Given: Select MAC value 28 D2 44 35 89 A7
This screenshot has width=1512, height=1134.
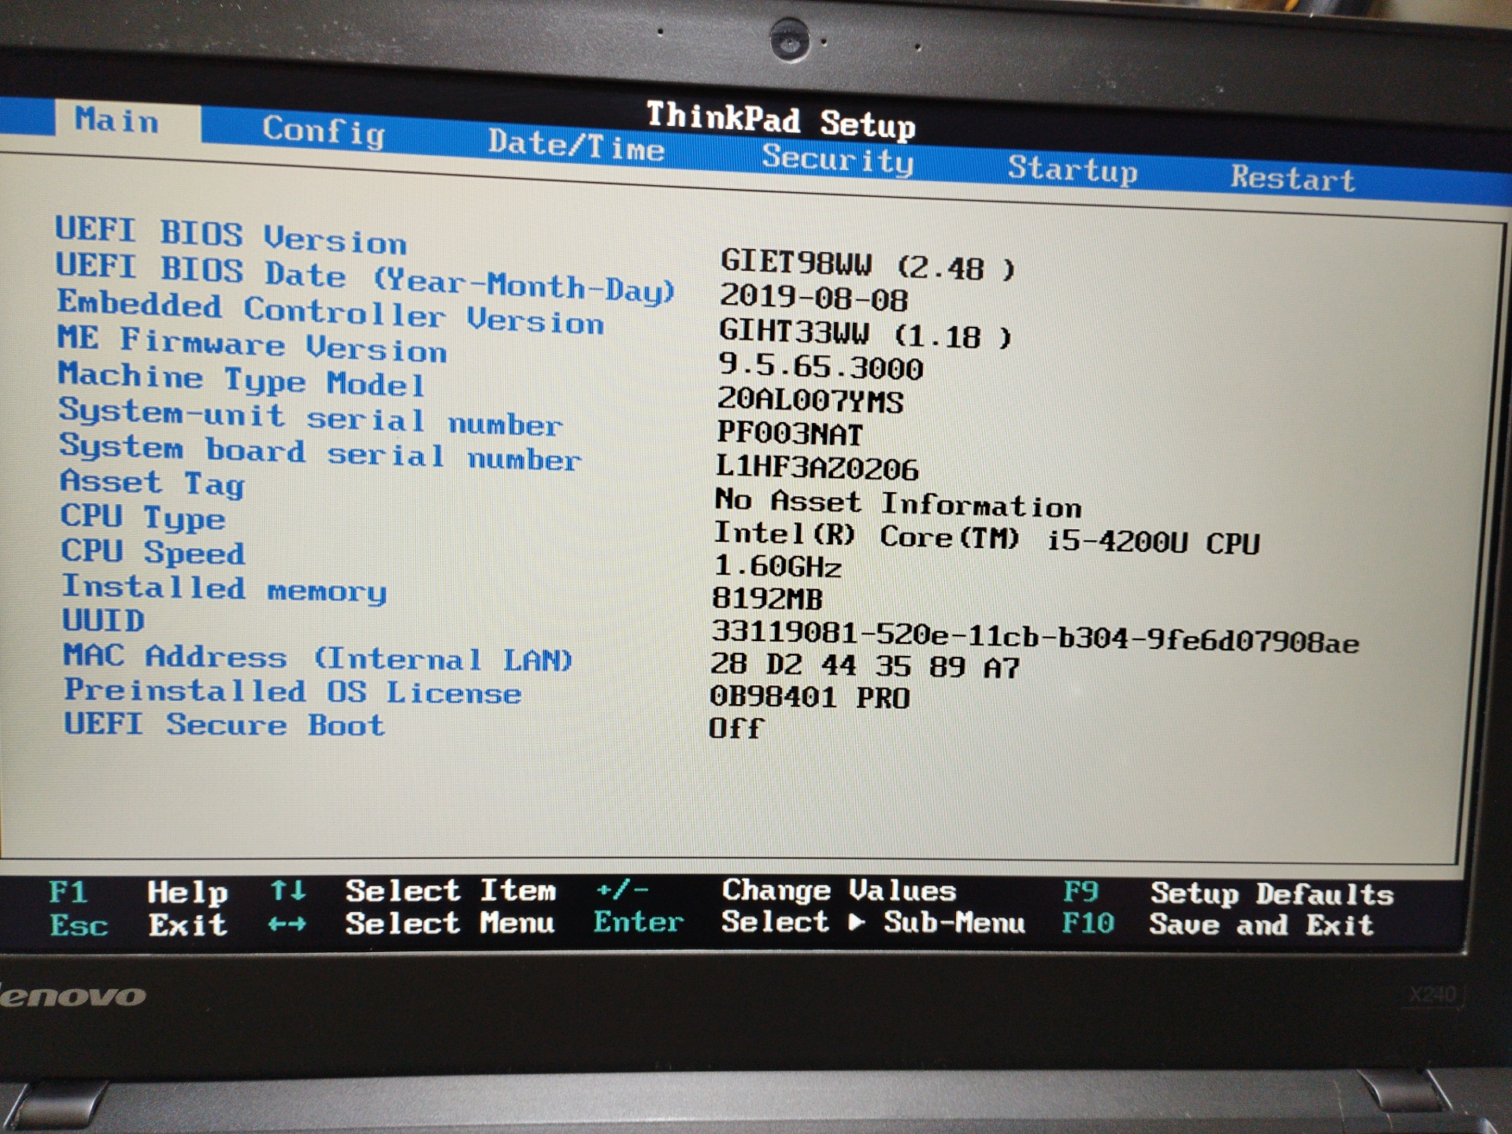Looking at the screenshot, I should point(865,666).
